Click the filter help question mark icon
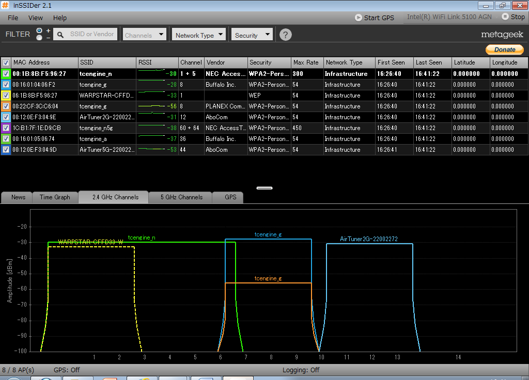 pos(285,35)
